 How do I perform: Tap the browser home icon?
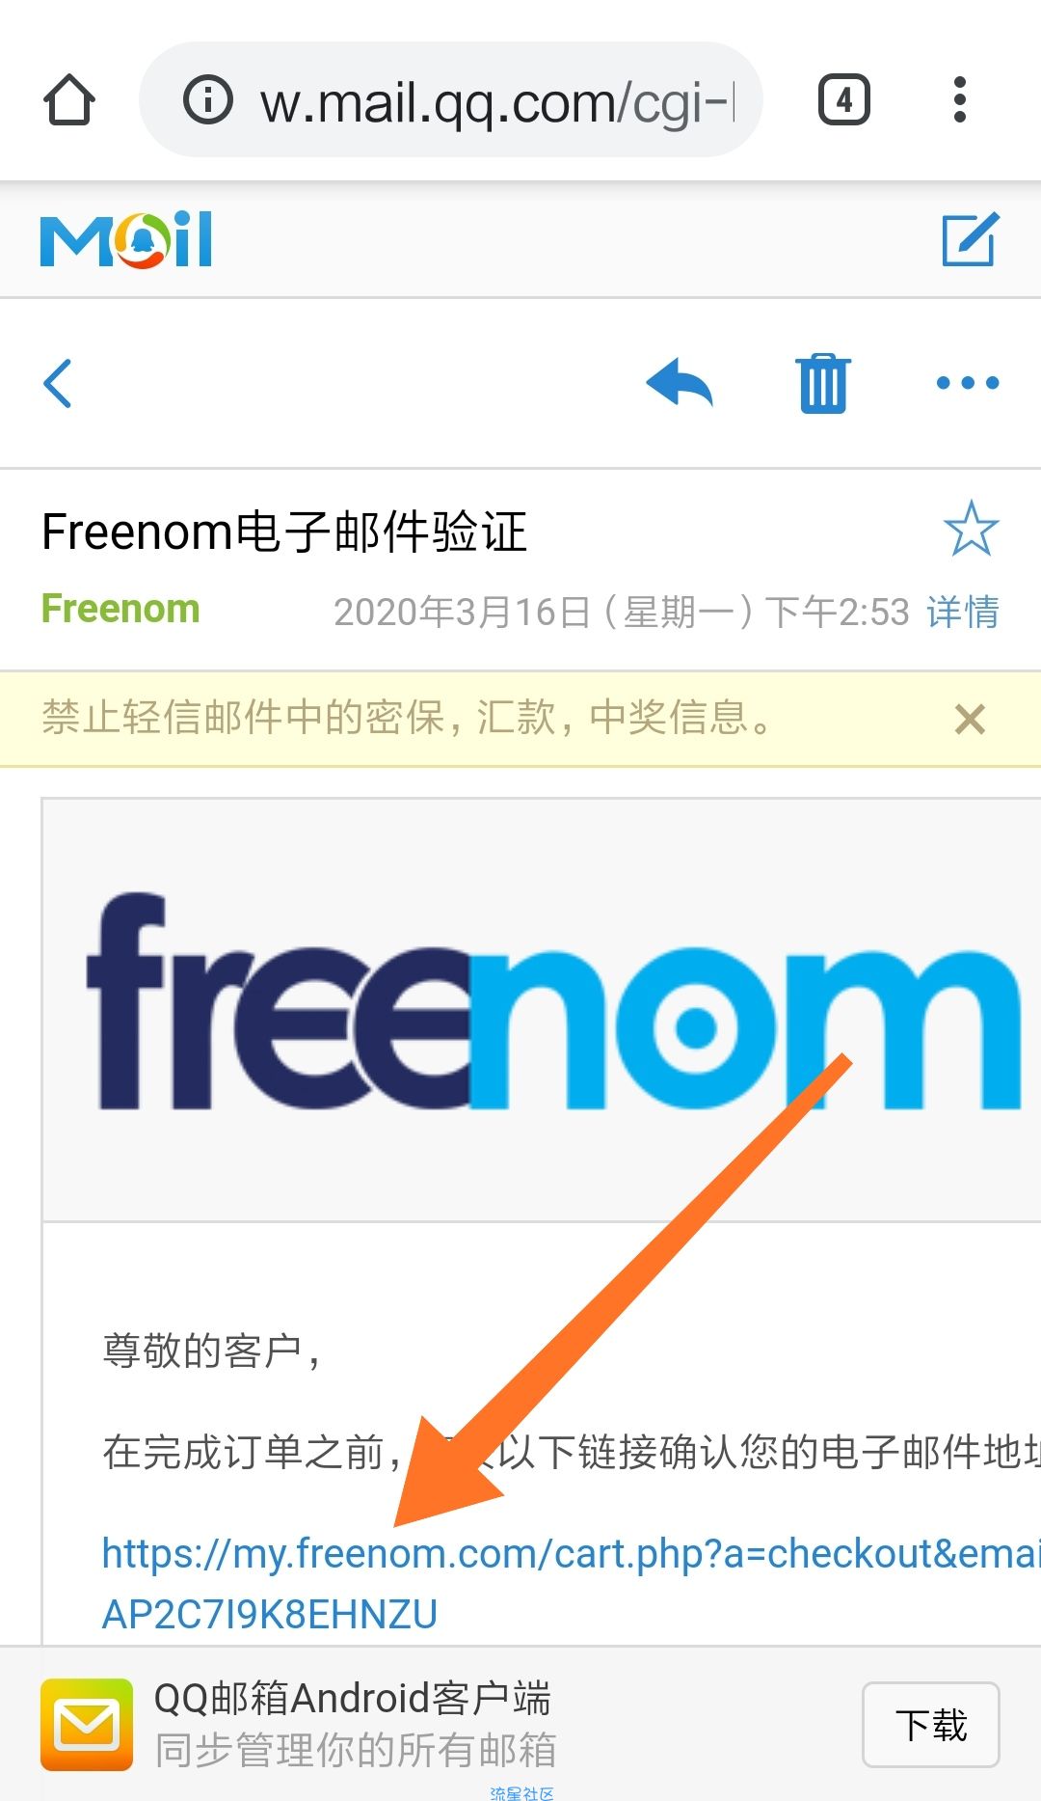tap(69, 99)
